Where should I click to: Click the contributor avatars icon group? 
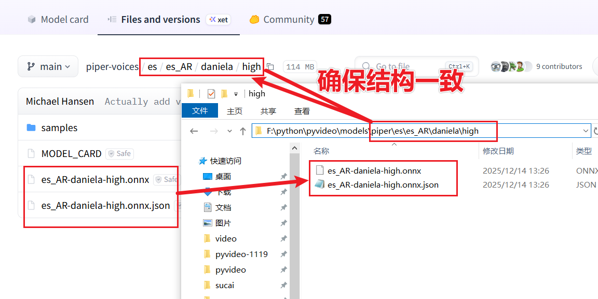tap(511, 66)
